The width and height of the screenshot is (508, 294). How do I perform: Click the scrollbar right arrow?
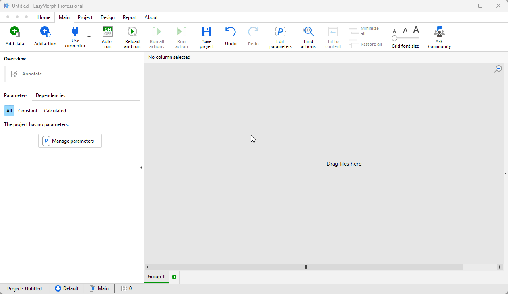500,267
